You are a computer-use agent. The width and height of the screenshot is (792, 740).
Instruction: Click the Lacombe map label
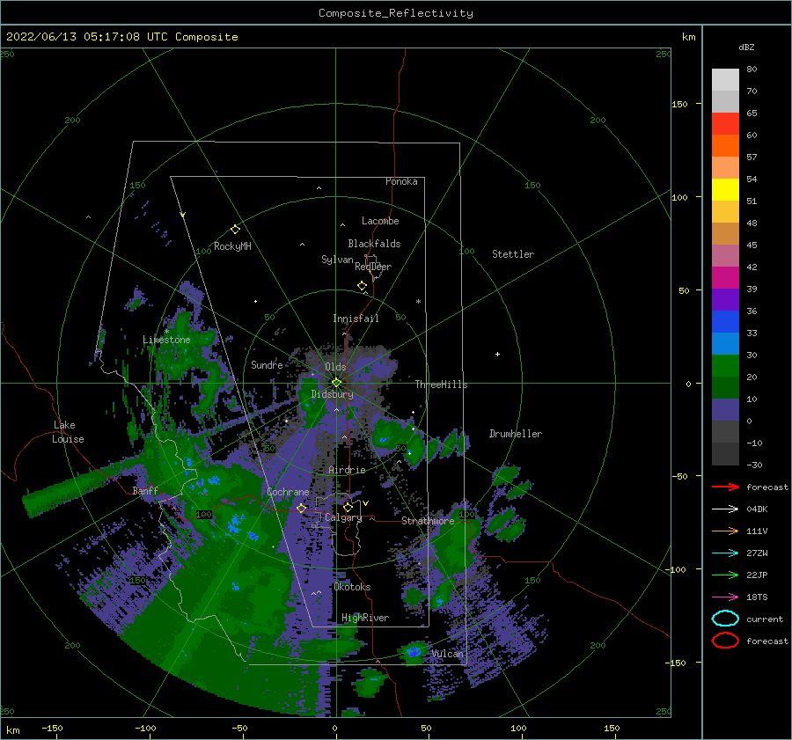click(380, 221)
